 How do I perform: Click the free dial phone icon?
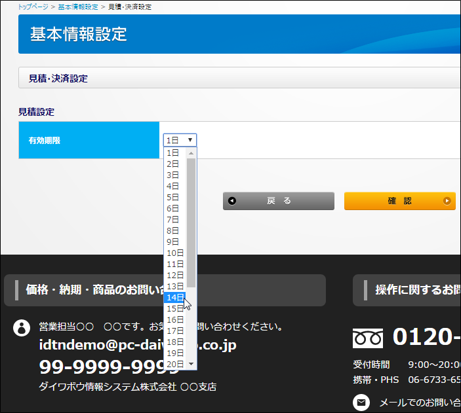point(367,338)
